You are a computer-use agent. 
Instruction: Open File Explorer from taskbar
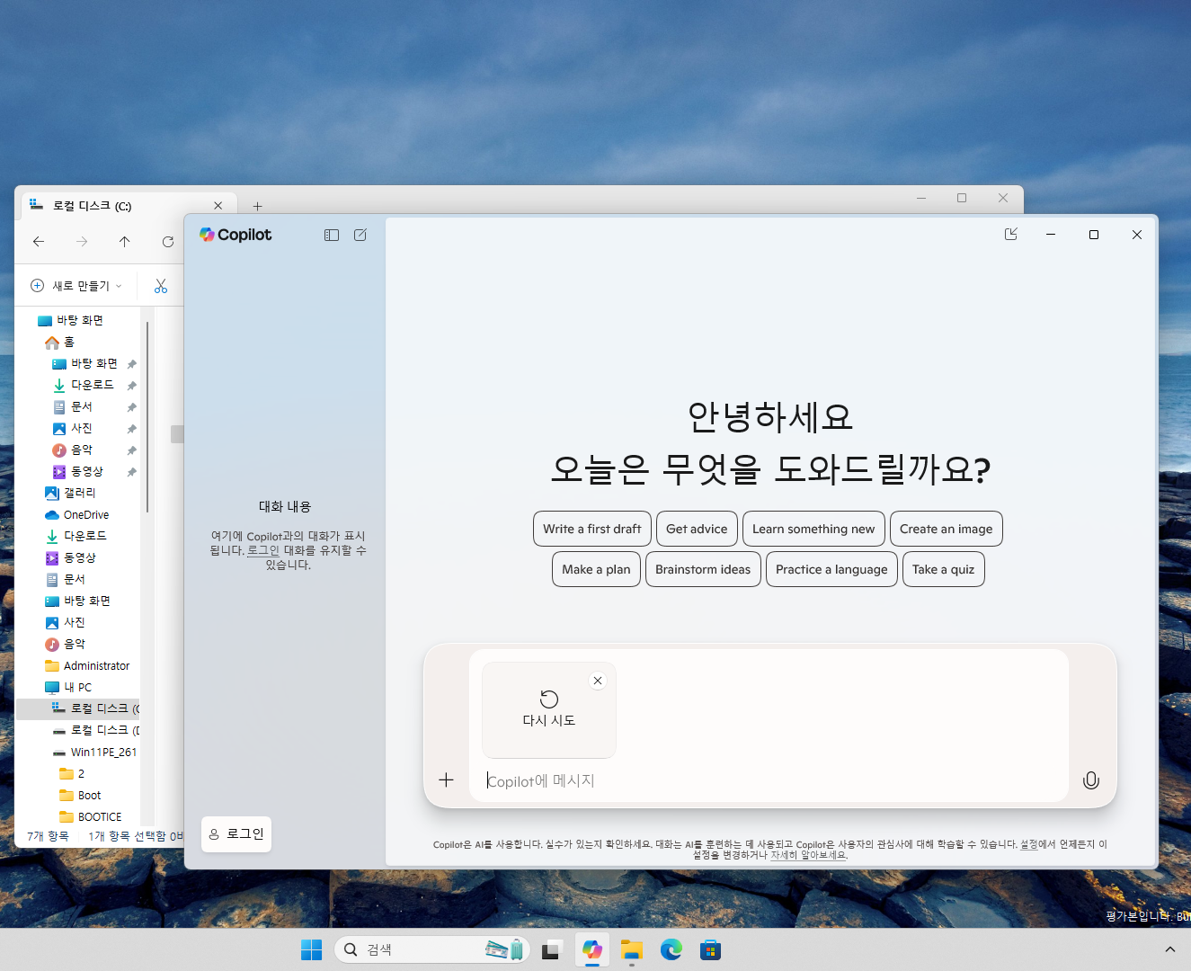click(x=632, y=949)
